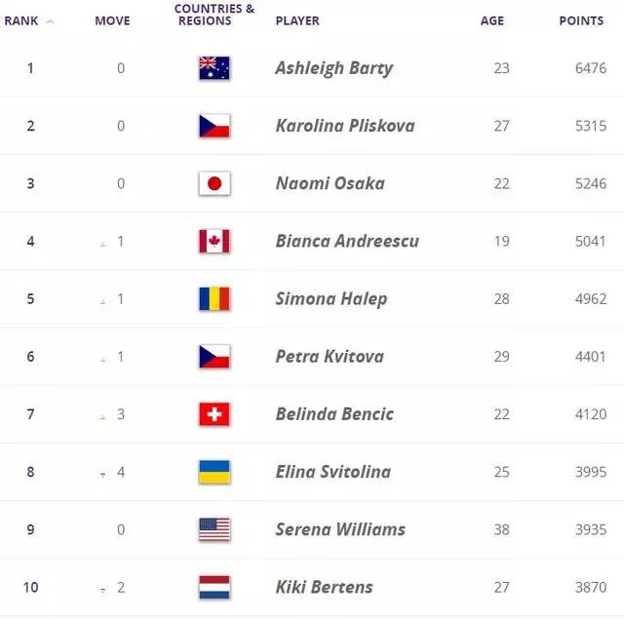Image resolution: width=624 pixels, height=619 pixels.
Task: Select the MOVE column header
Action: [112, 20]
